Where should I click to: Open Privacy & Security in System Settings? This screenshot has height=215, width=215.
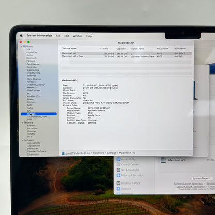pyautogui.click(x=130, y=175)
